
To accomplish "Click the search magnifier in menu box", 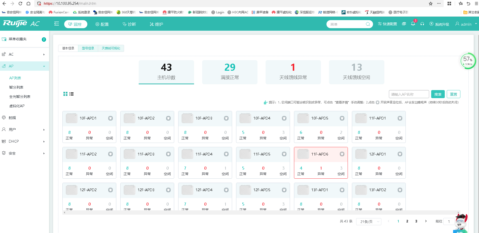I will 368,24.
